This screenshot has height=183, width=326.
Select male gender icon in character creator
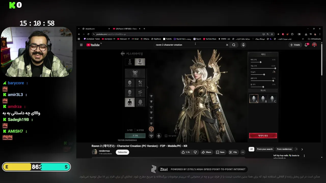point(130,62)
